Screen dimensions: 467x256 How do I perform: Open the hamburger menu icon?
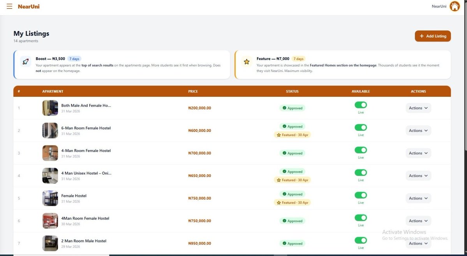[x=9, y=6]
